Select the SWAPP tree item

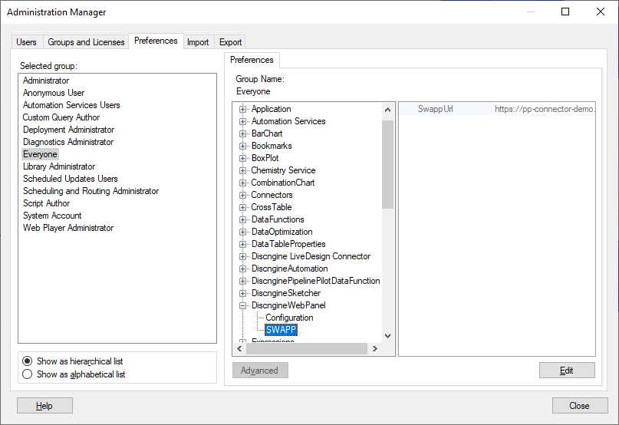click(x=281, y=330)
